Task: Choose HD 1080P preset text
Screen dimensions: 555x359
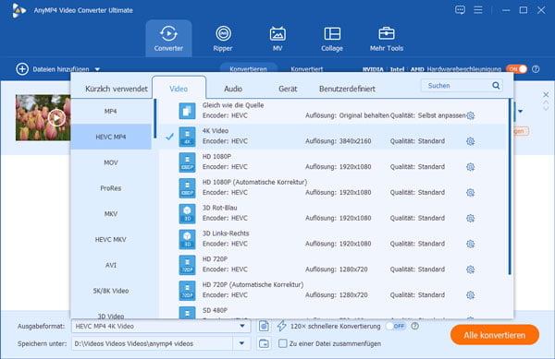Action: coord(216,156)
